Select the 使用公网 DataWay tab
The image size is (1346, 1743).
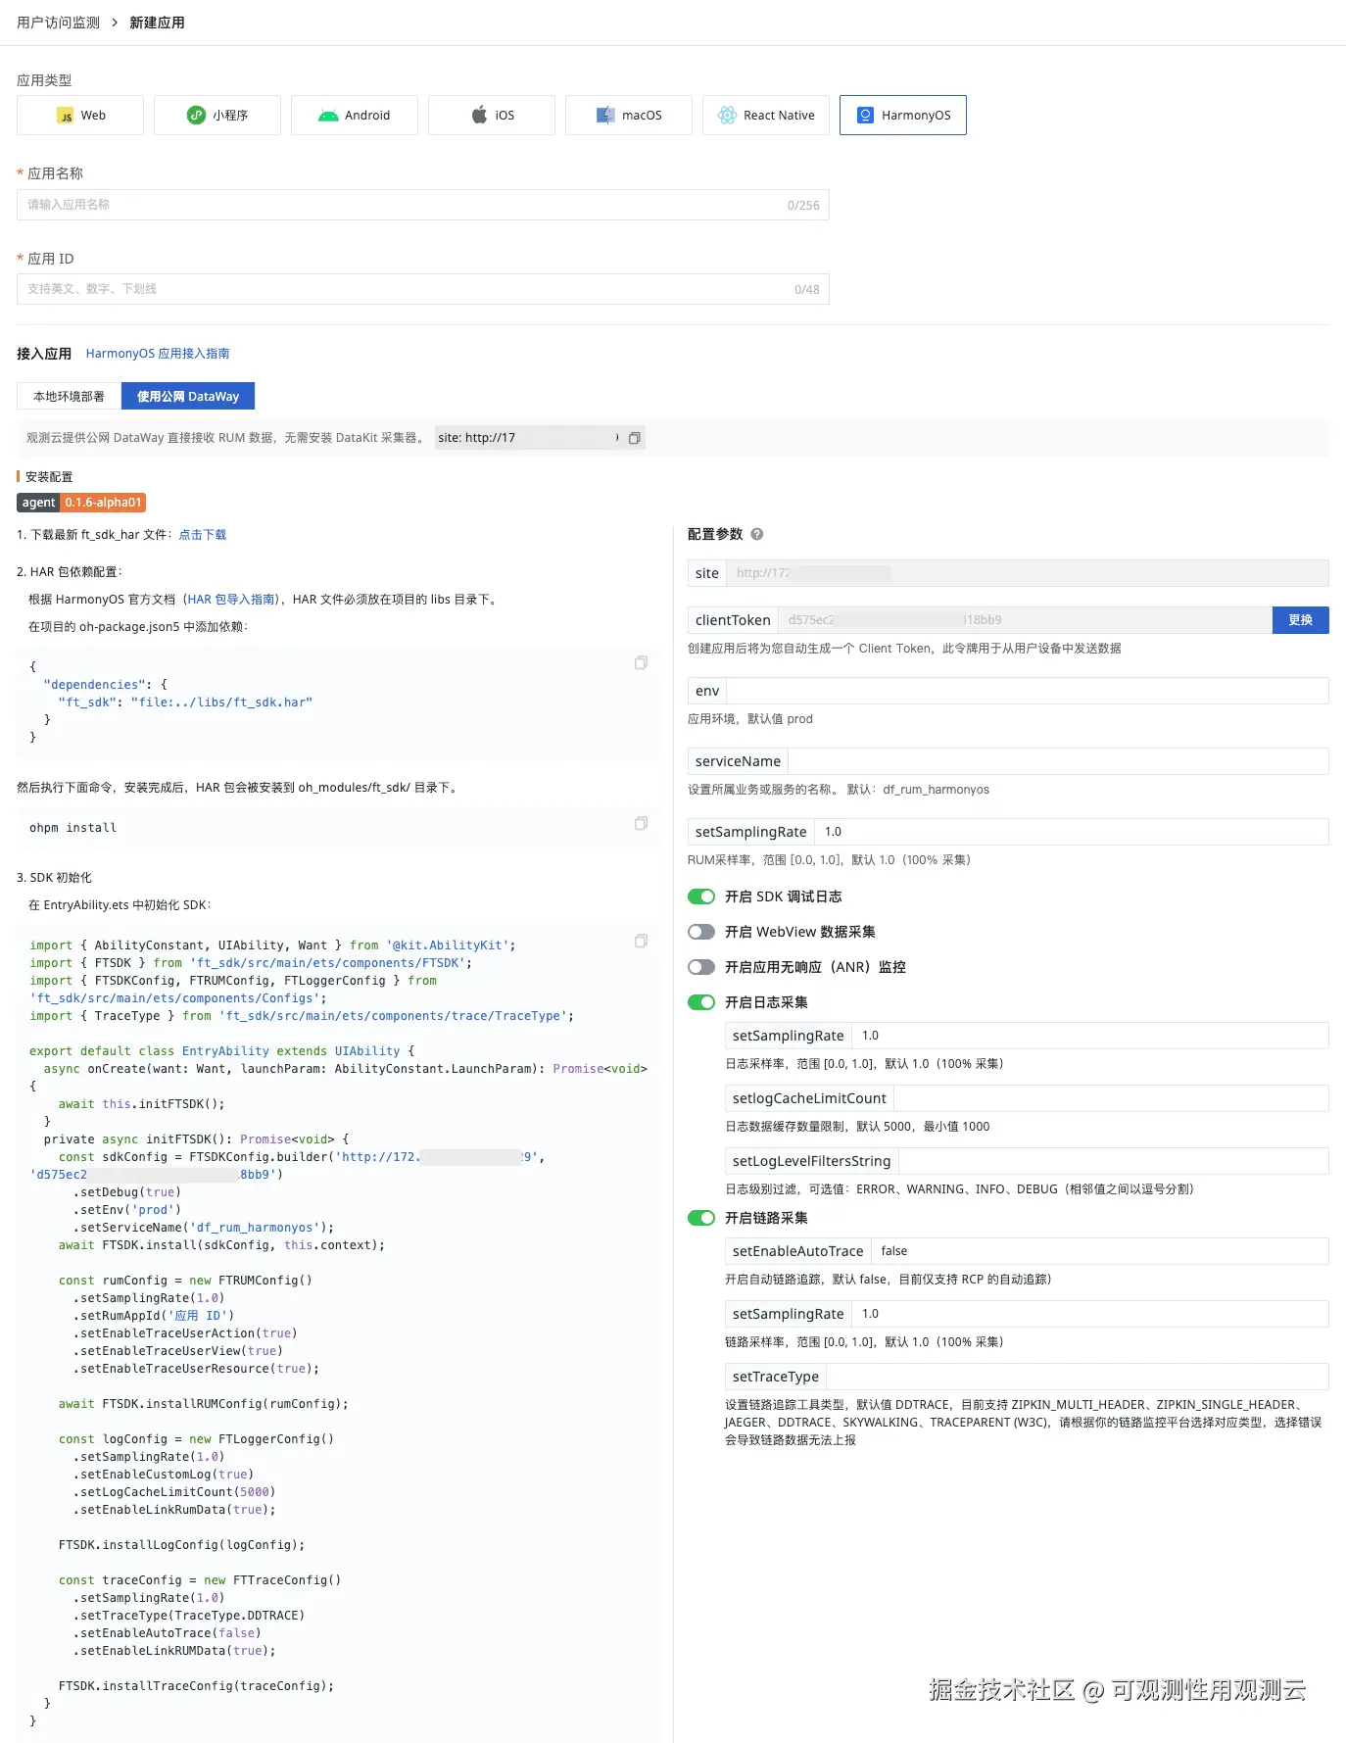pos(188,397)
